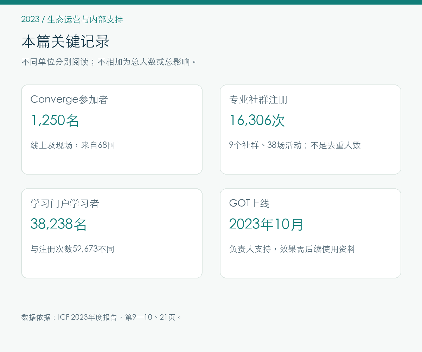Click the note '与注册次数52,673不同'
422x352 pixels.
pyautogui.click(x=72, y=249)
